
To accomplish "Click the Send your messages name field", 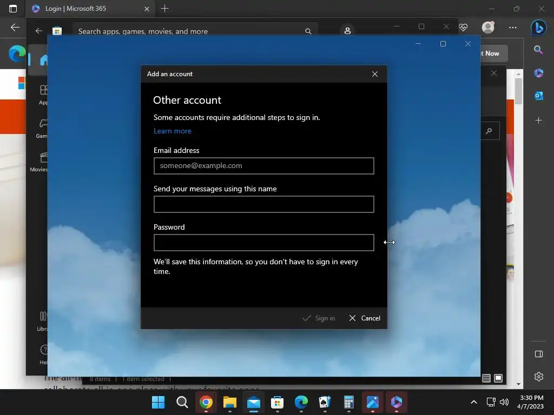I will (x=263, y=204).
